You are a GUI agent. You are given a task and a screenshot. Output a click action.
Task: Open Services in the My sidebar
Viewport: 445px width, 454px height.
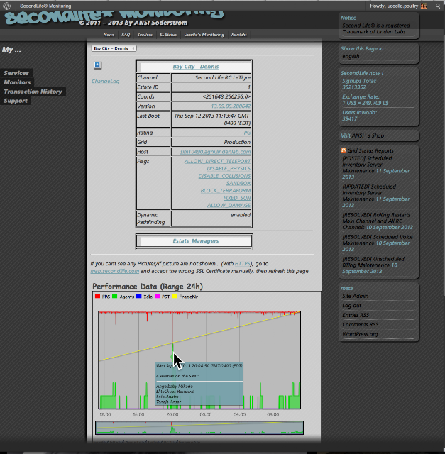16,73
